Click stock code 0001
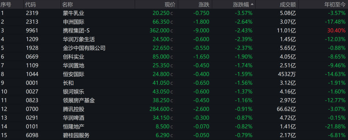This screenshot has height=140, width=348. (x=32, y=83)
